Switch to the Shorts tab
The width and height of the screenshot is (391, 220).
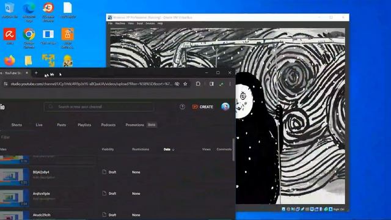(x=16, y=125)
